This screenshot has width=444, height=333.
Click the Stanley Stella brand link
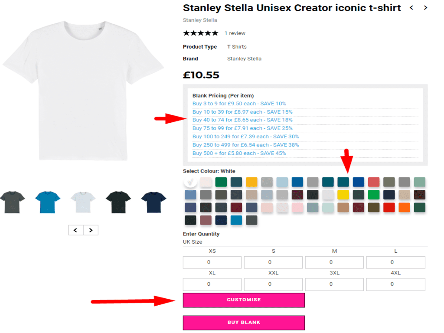pos(244,58)
